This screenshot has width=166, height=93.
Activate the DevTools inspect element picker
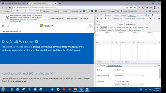98,15
